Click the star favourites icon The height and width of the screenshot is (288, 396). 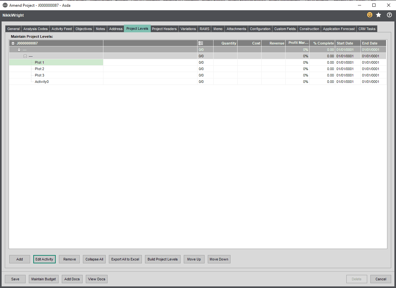[379, 15]
